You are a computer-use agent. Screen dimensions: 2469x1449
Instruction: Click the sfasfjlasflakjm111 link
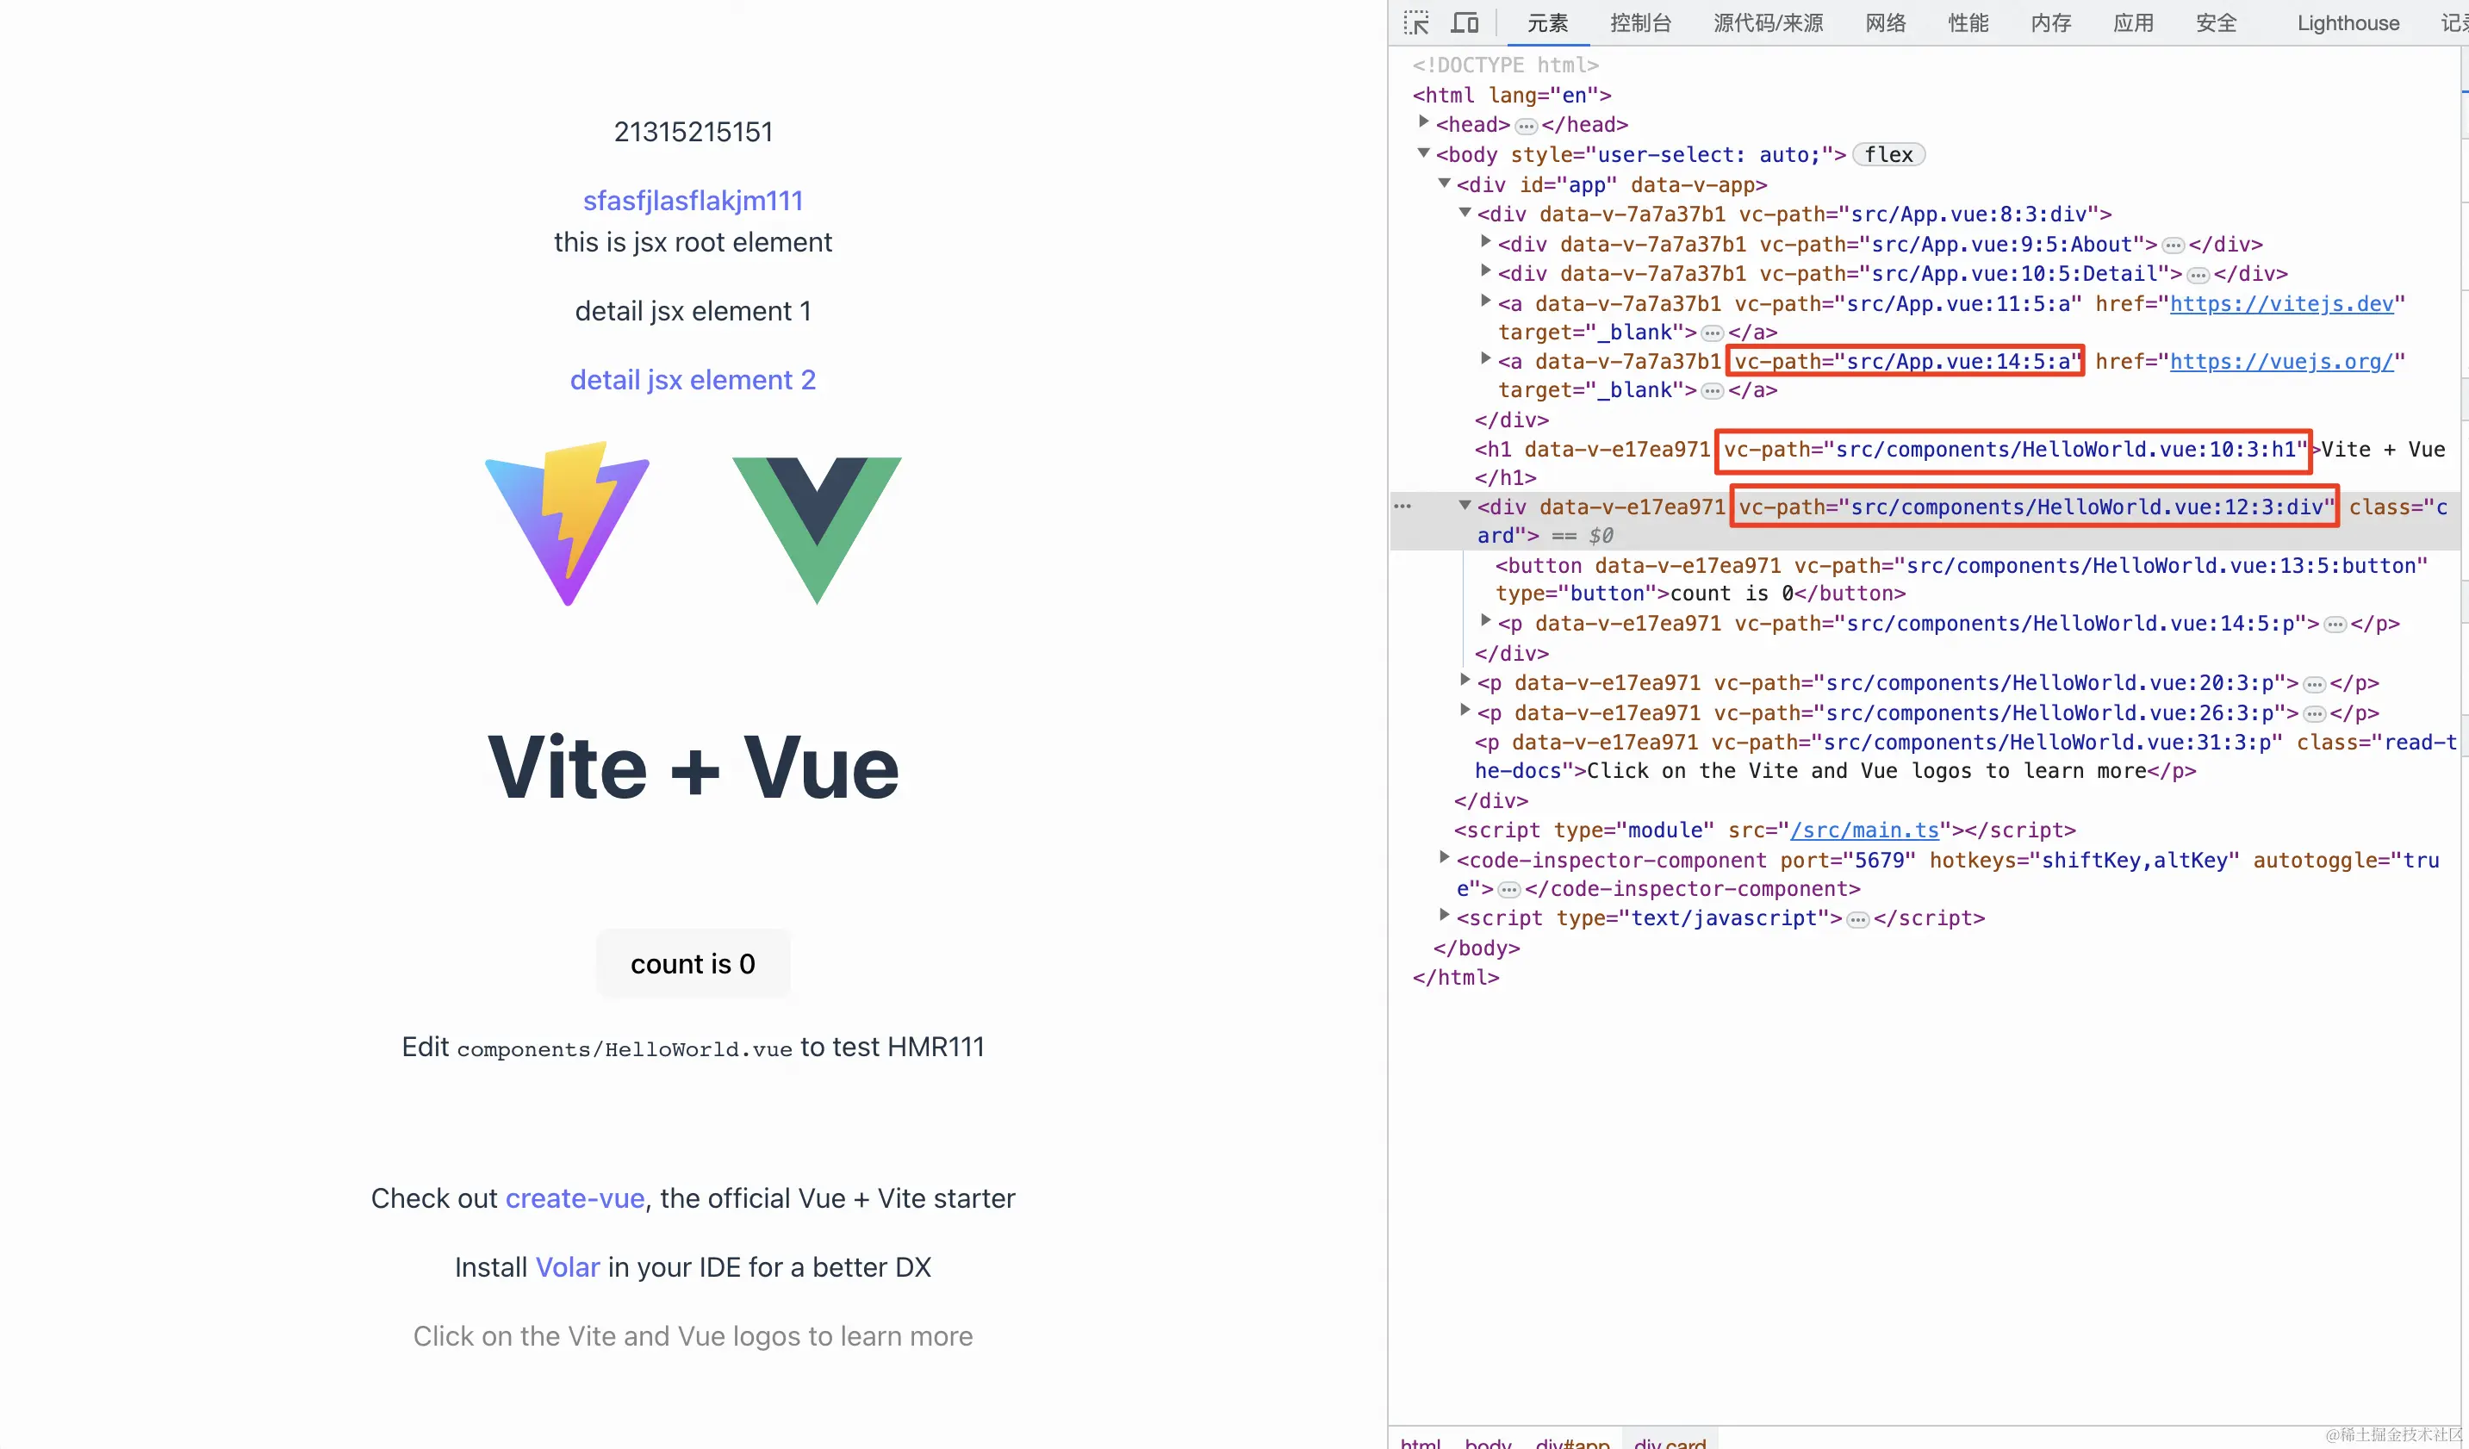click(693, 200)
